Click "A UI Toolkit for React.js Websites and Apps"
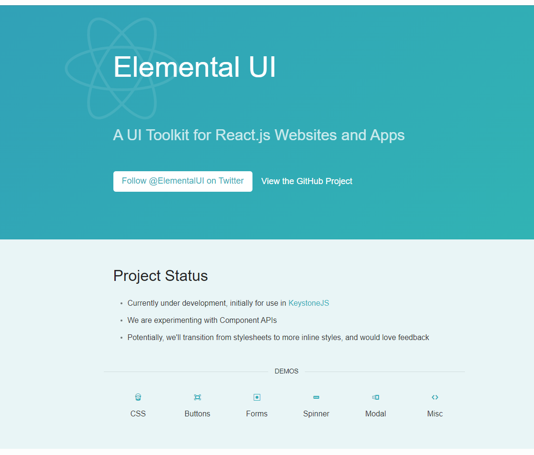534x455 pixels. click(259, 135)
